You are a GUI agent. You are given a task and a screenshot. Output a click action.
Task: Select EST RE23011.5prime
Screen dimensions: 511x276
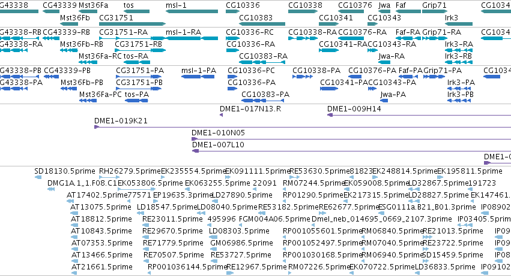[x=172, y=219]
